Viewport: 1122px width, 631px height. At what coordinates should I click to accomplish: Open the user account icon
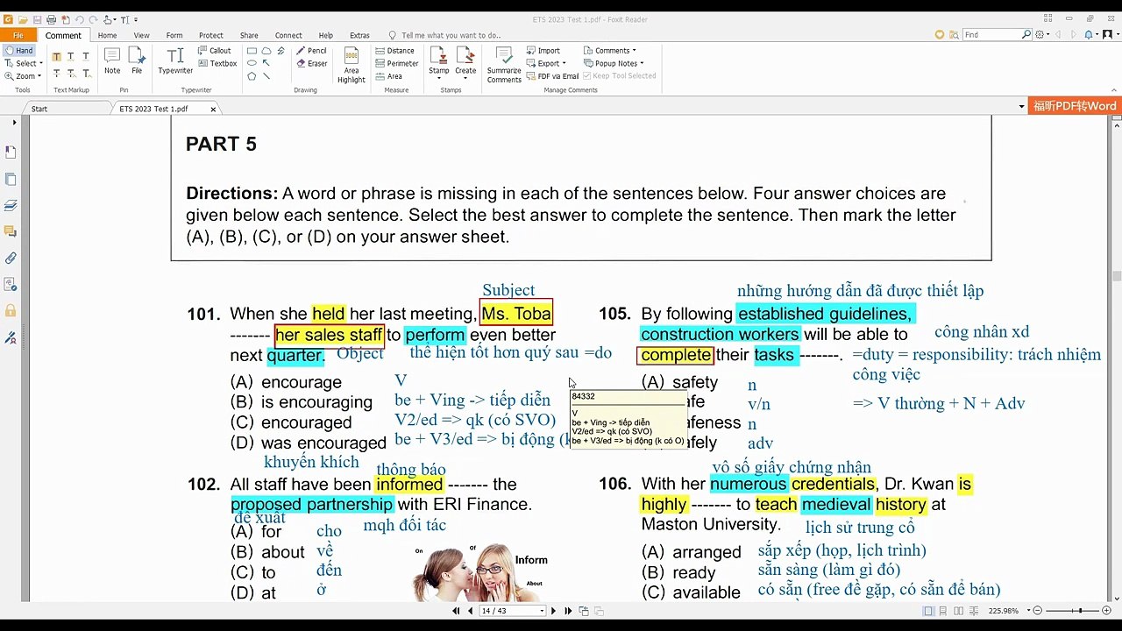[x=1107, y=35]
